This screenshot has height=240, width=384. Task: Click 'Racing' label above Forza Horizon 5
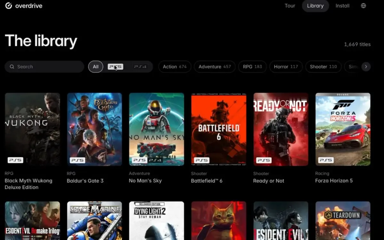[322, 173]
